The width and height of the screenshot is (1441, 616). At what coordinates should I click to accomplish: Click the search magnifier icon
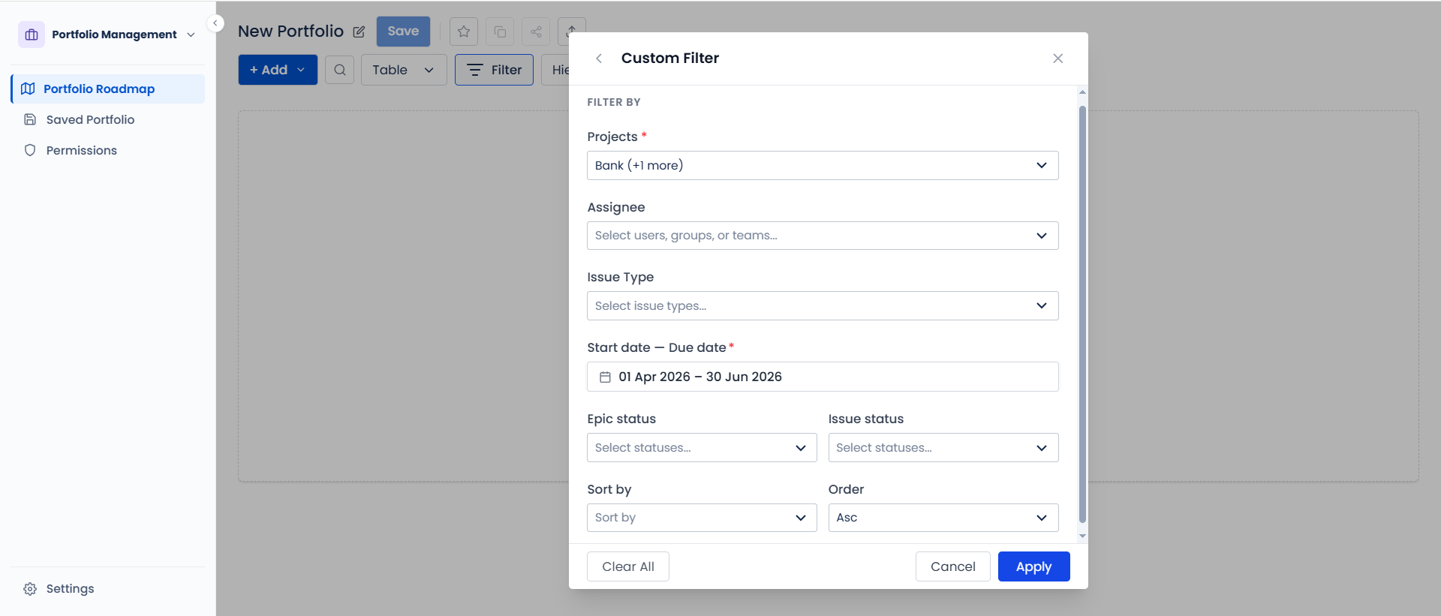[x=340, y=70]
